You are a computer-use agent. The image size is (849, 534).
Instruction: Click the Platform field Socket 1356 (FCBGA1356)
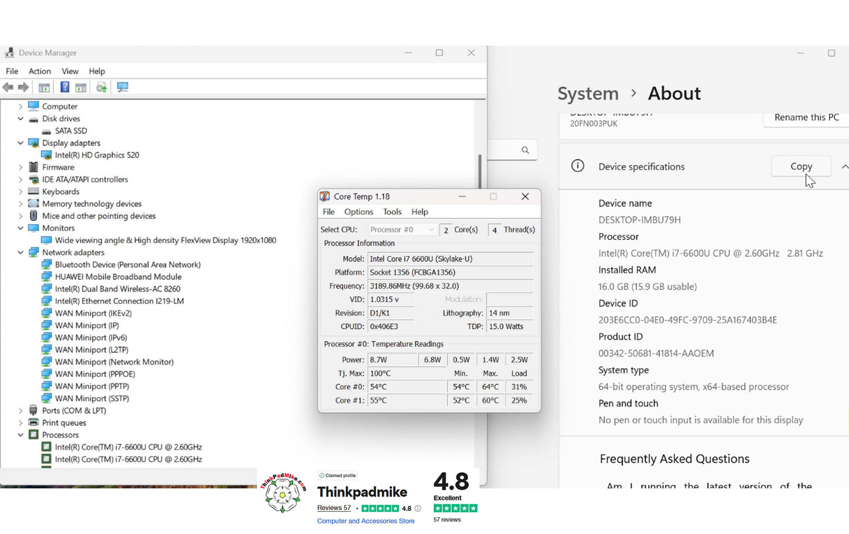(451, 272)
